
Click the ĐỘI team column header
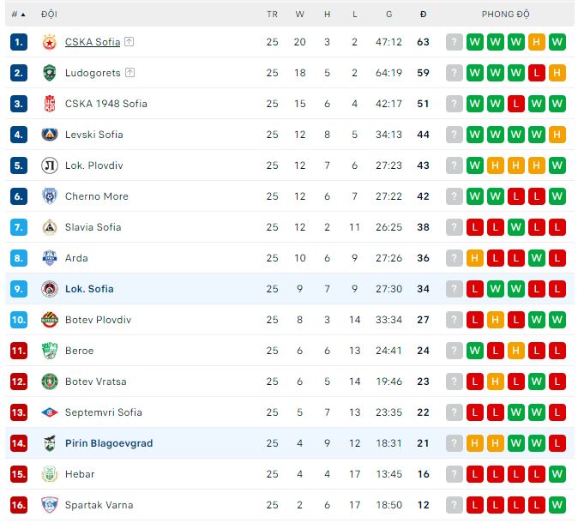point(49,15)
